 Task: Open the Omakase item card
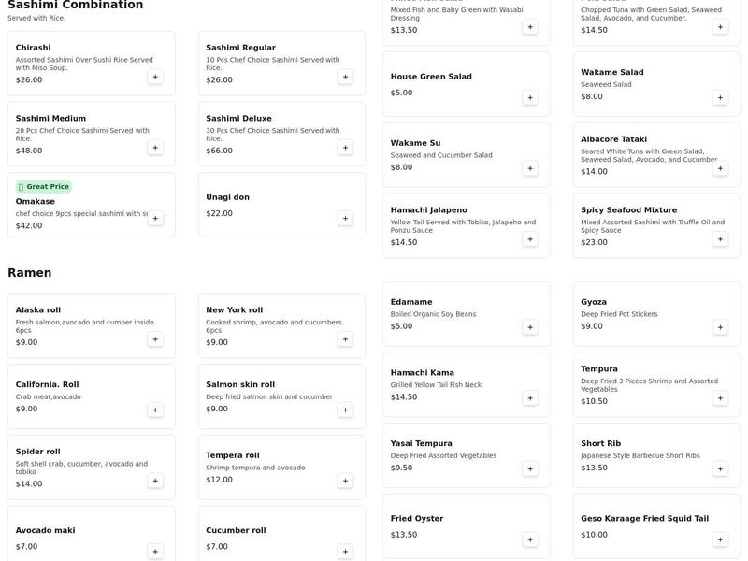75,202
